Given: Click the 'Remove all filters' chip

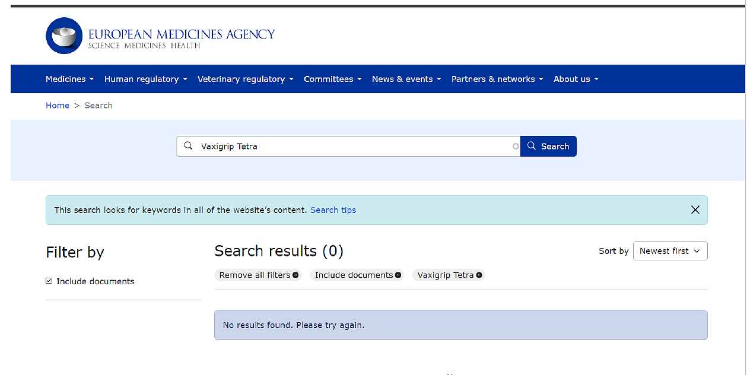Looking at the screenshot, I should (x=258, y=275).
